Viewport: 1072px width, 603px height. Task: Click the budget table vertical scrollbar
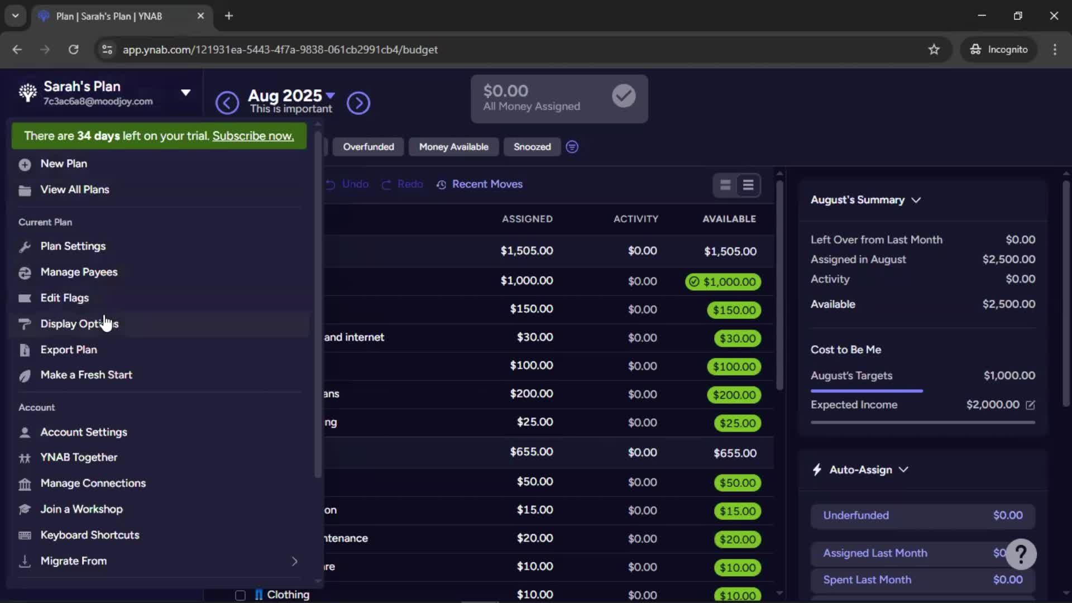click(779, 285)
